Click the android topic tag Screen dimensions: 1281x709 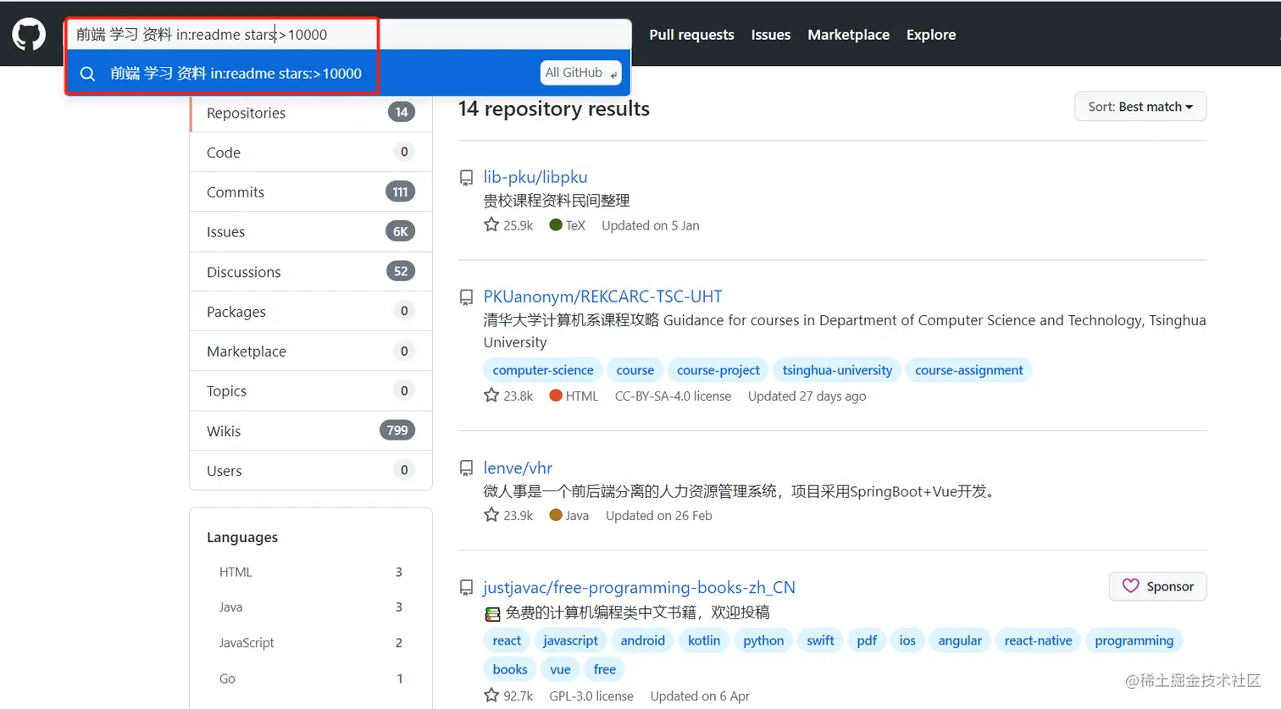(642, 640)
